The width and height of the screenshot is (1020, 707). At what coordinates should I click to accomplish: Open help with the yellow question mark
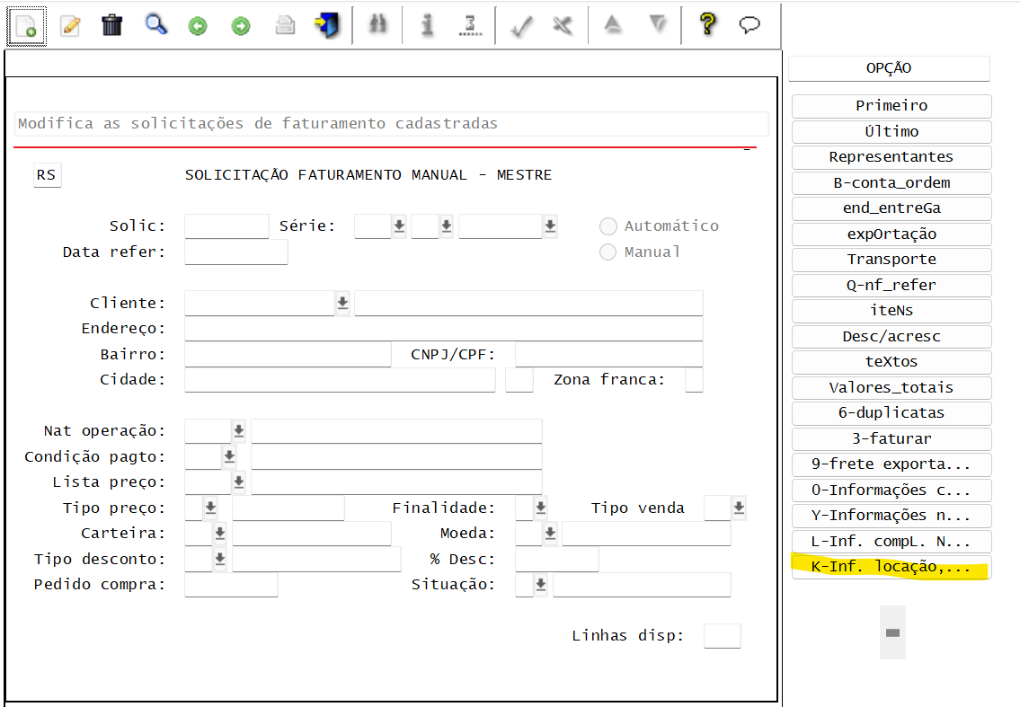tap(708, 24)
